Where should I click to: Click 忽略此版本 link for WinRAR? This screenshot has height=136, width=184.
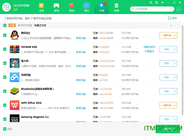(x=149, y=47)
